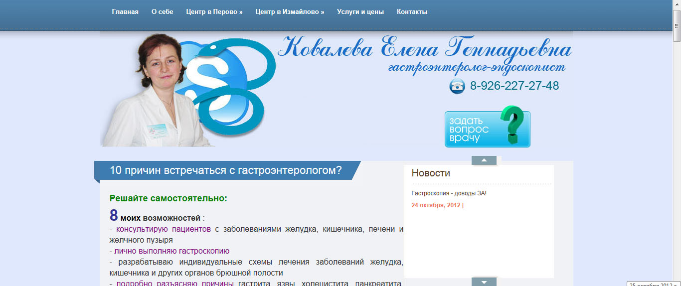This screenshot has height=286, width=681.
Task: Follow the подробно разъясняю причины link
Action: click(x=175, y=284)
